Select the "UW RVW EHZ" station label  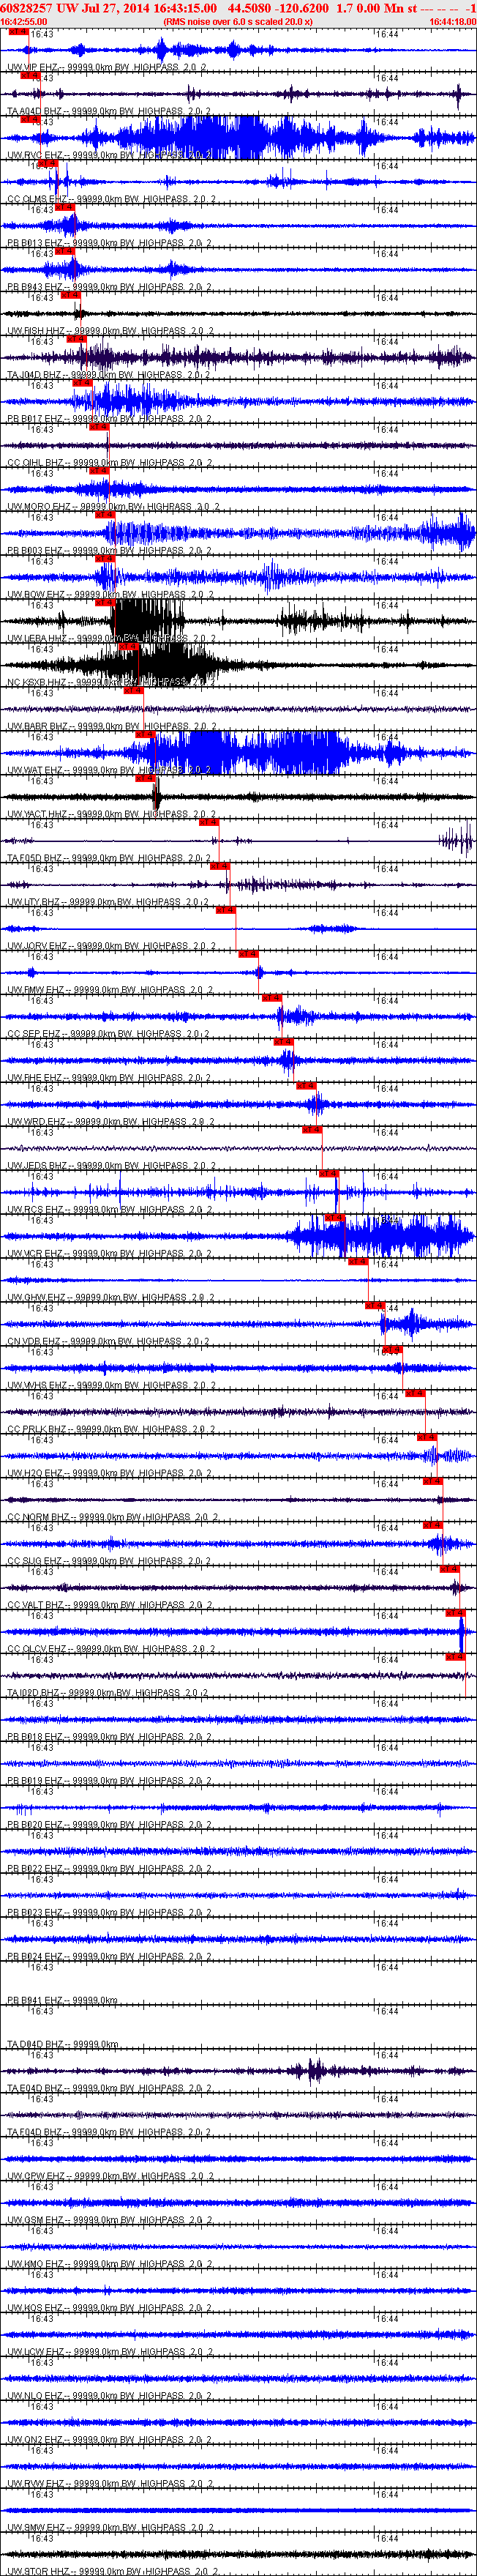[35, 2483]
